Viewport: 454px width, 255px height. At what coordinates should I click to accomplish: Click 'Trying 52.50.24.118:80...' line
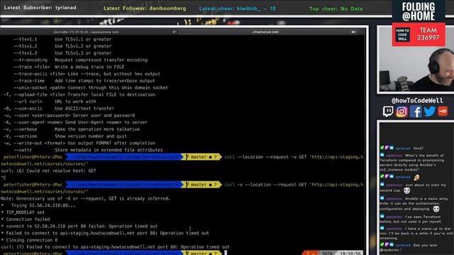[38, 205]
